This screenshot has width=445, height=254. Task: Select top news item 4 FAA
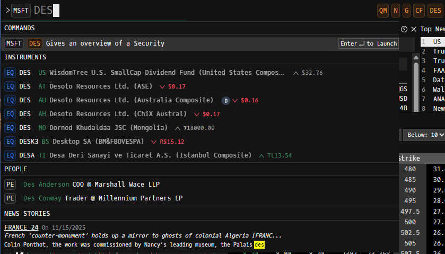[x=432, y=71]
